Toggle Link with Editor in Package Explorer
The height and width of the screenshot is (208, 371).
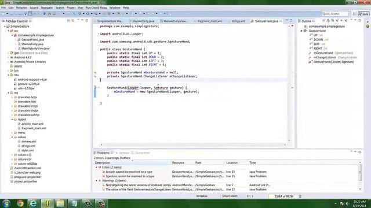(x=73, y=21)
